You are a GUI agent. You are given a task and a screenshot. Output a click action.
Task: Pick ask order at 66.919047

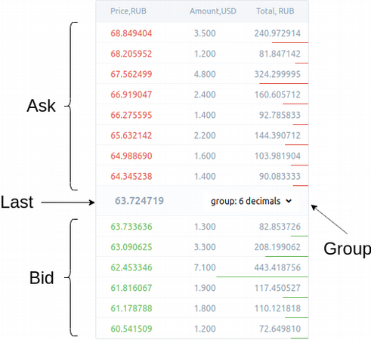coord(131,94)
